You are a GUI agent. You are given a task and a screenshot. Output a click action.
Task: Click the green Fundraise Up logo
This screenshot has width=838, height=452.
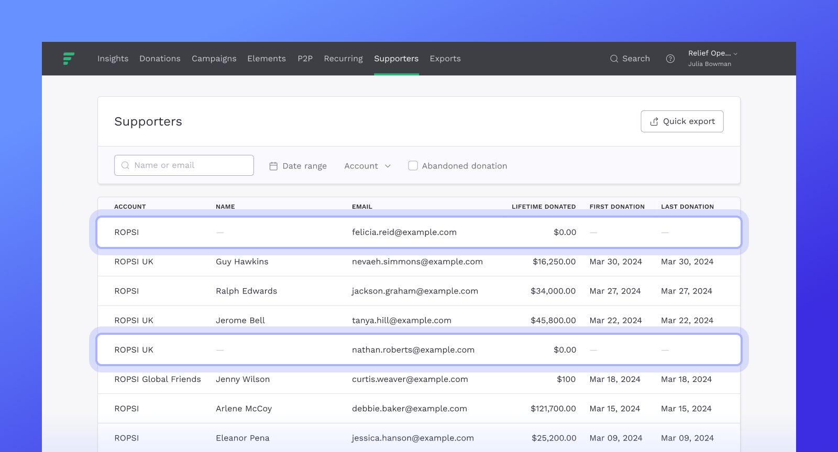tap(69, 59)
